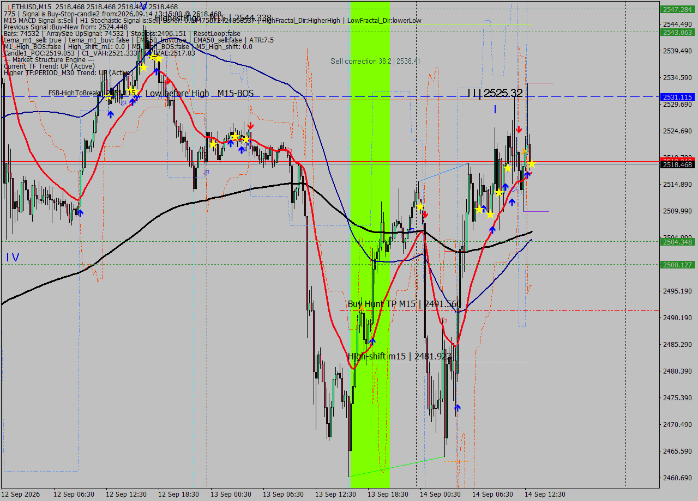
Task: Click the green 2547.284 price tag
Action: pos(677,9)
